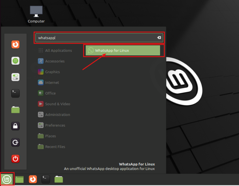Image resolution: width=239 pixels, height=186 pixels.
Task: Click in the whatsapp search input field
Action: [x=99, y=38]
